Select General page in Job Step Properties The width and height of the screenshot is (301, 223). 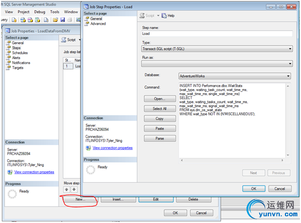click(96, 19)
